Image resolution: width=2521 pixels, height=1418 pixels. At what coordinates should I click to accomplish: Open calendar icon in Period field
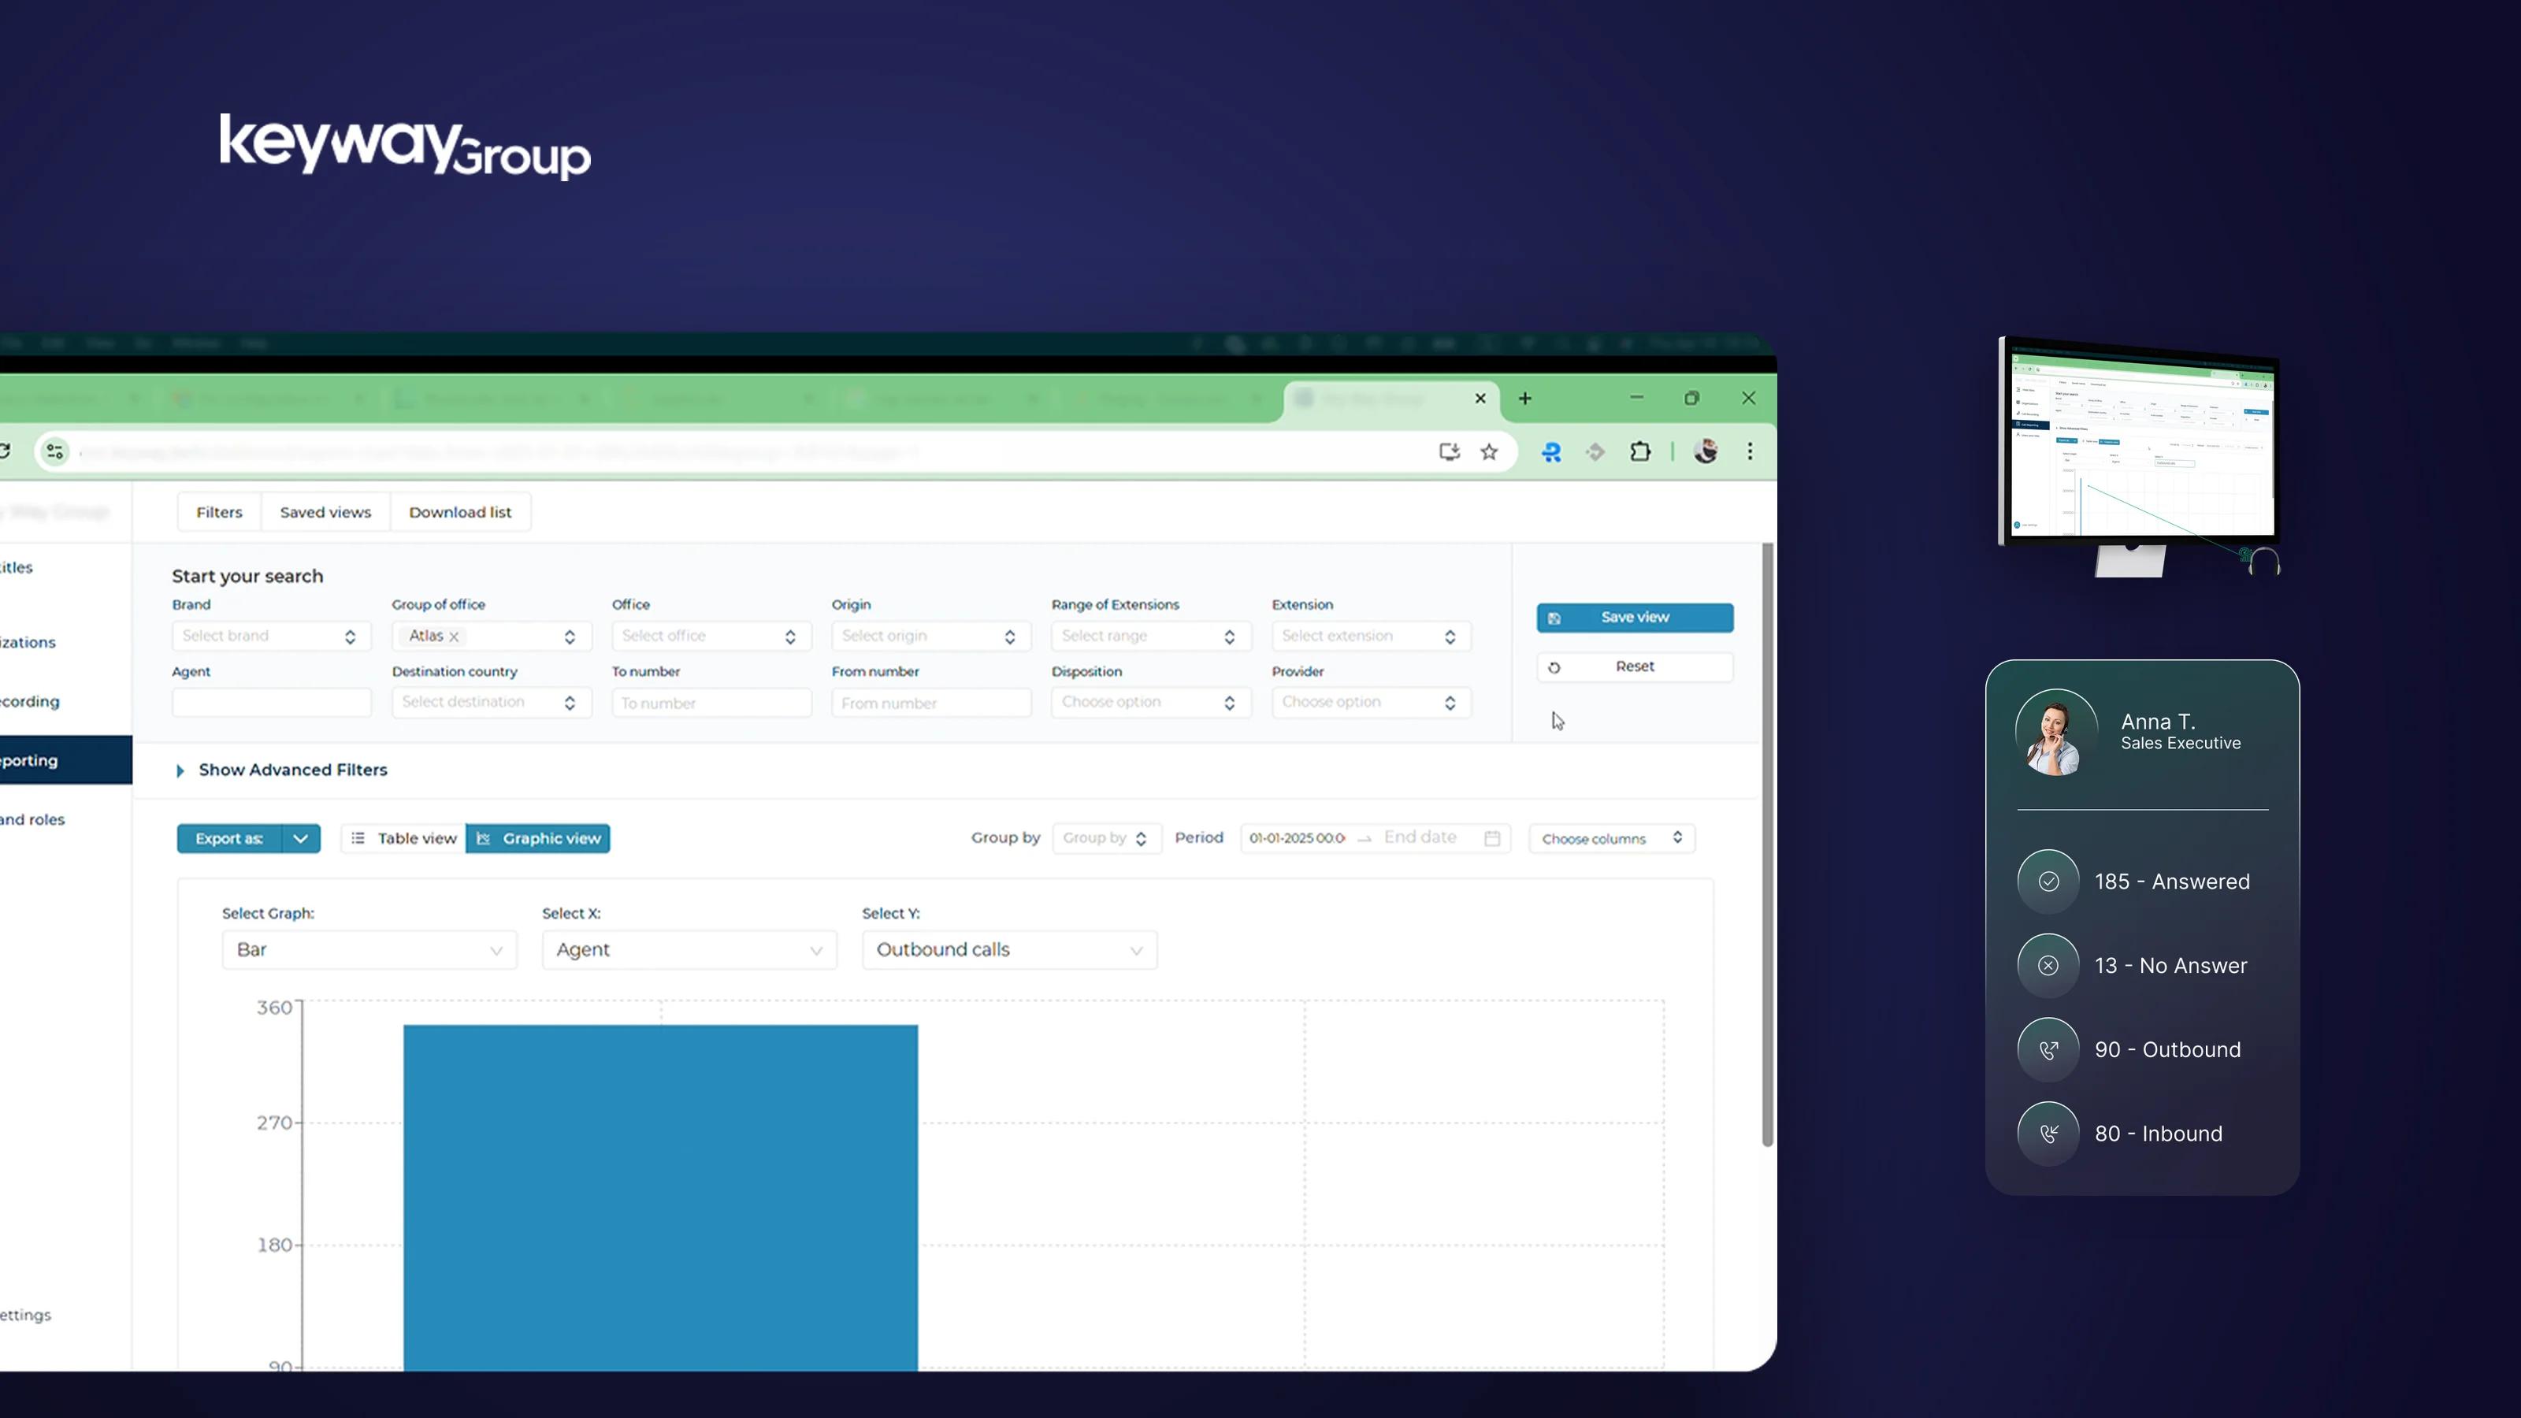point(1492,837)
